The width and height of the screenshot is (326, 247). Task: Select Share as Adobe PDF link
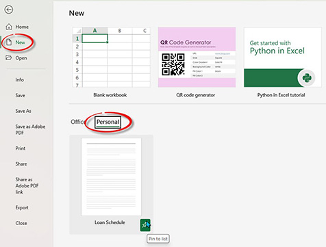(x=27, y=185)
